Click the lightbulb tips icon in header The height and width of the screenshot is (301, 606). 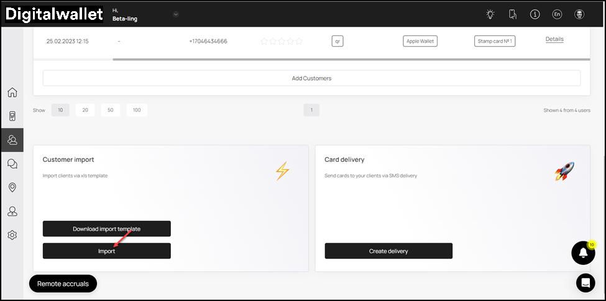pyautogui.click(x=490, y=14)
